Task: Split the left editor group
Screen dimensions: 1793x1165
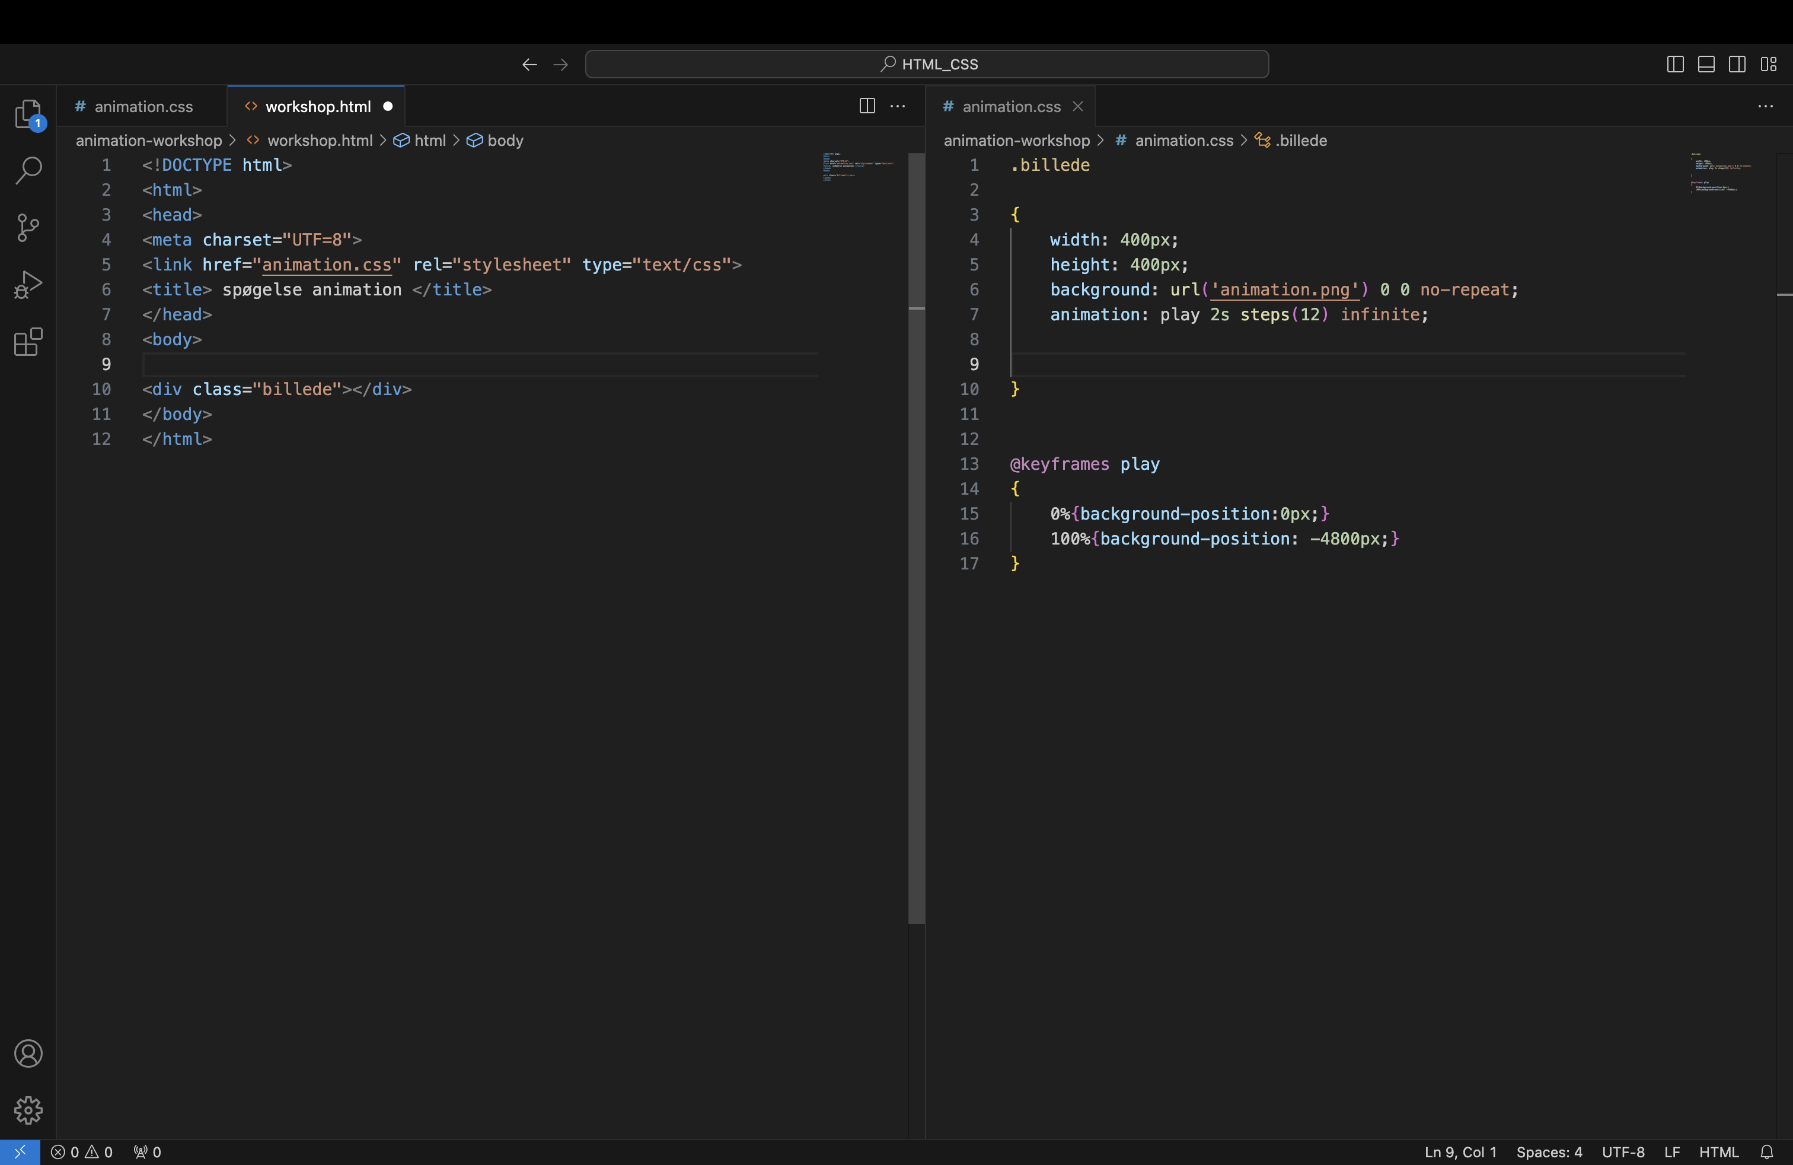Action: (867, 106)
